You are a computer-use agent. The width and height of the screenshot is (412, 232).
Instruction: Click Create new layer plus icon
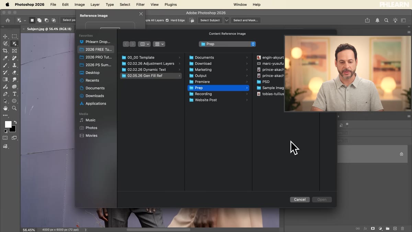click(395, 229)
